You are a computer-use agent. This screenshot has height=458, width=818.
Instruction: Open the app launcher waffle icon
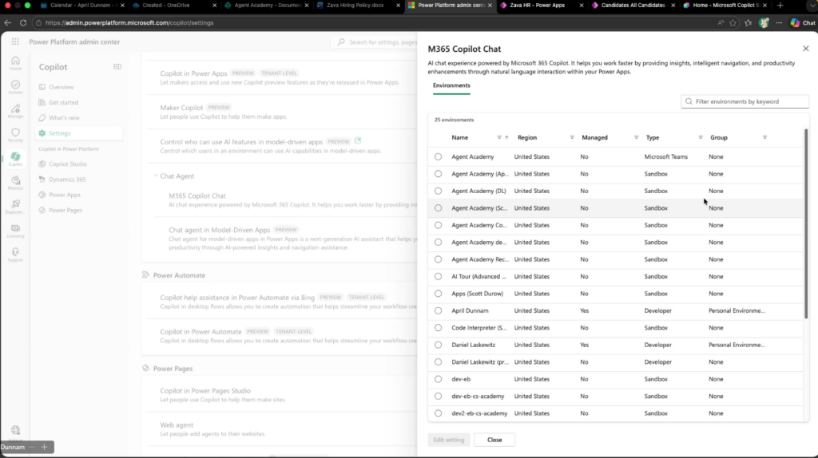click(x=15, y=41)
